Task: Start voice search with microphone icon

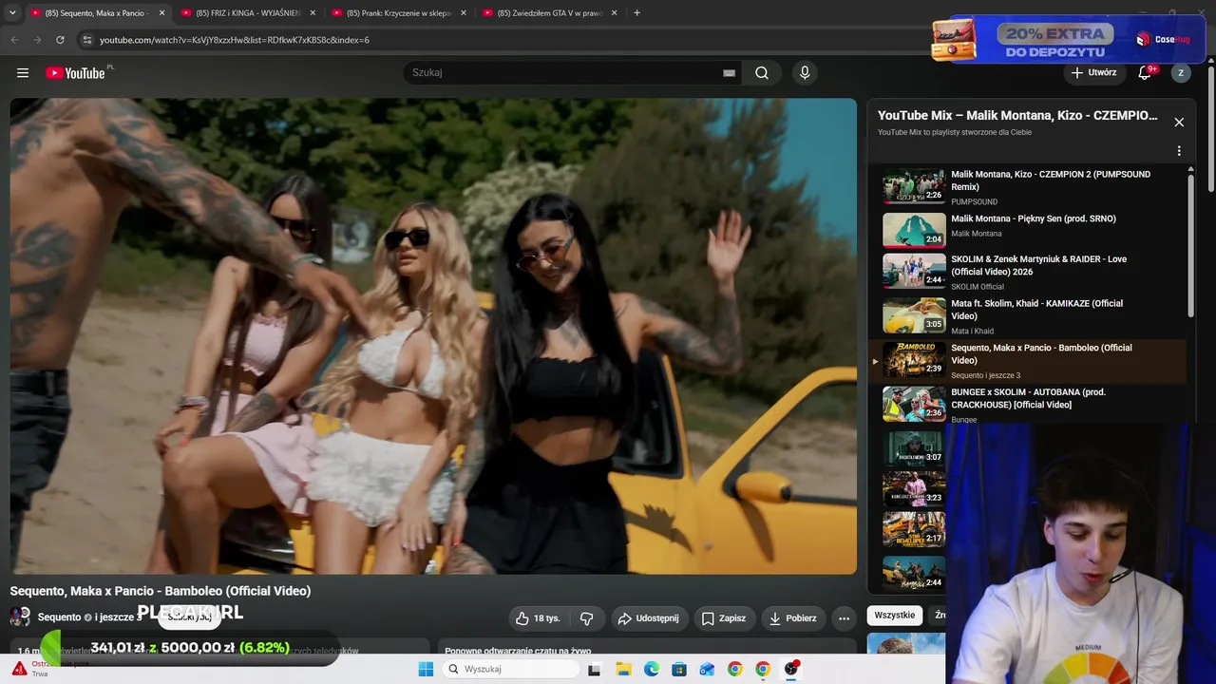Action: 805,73
